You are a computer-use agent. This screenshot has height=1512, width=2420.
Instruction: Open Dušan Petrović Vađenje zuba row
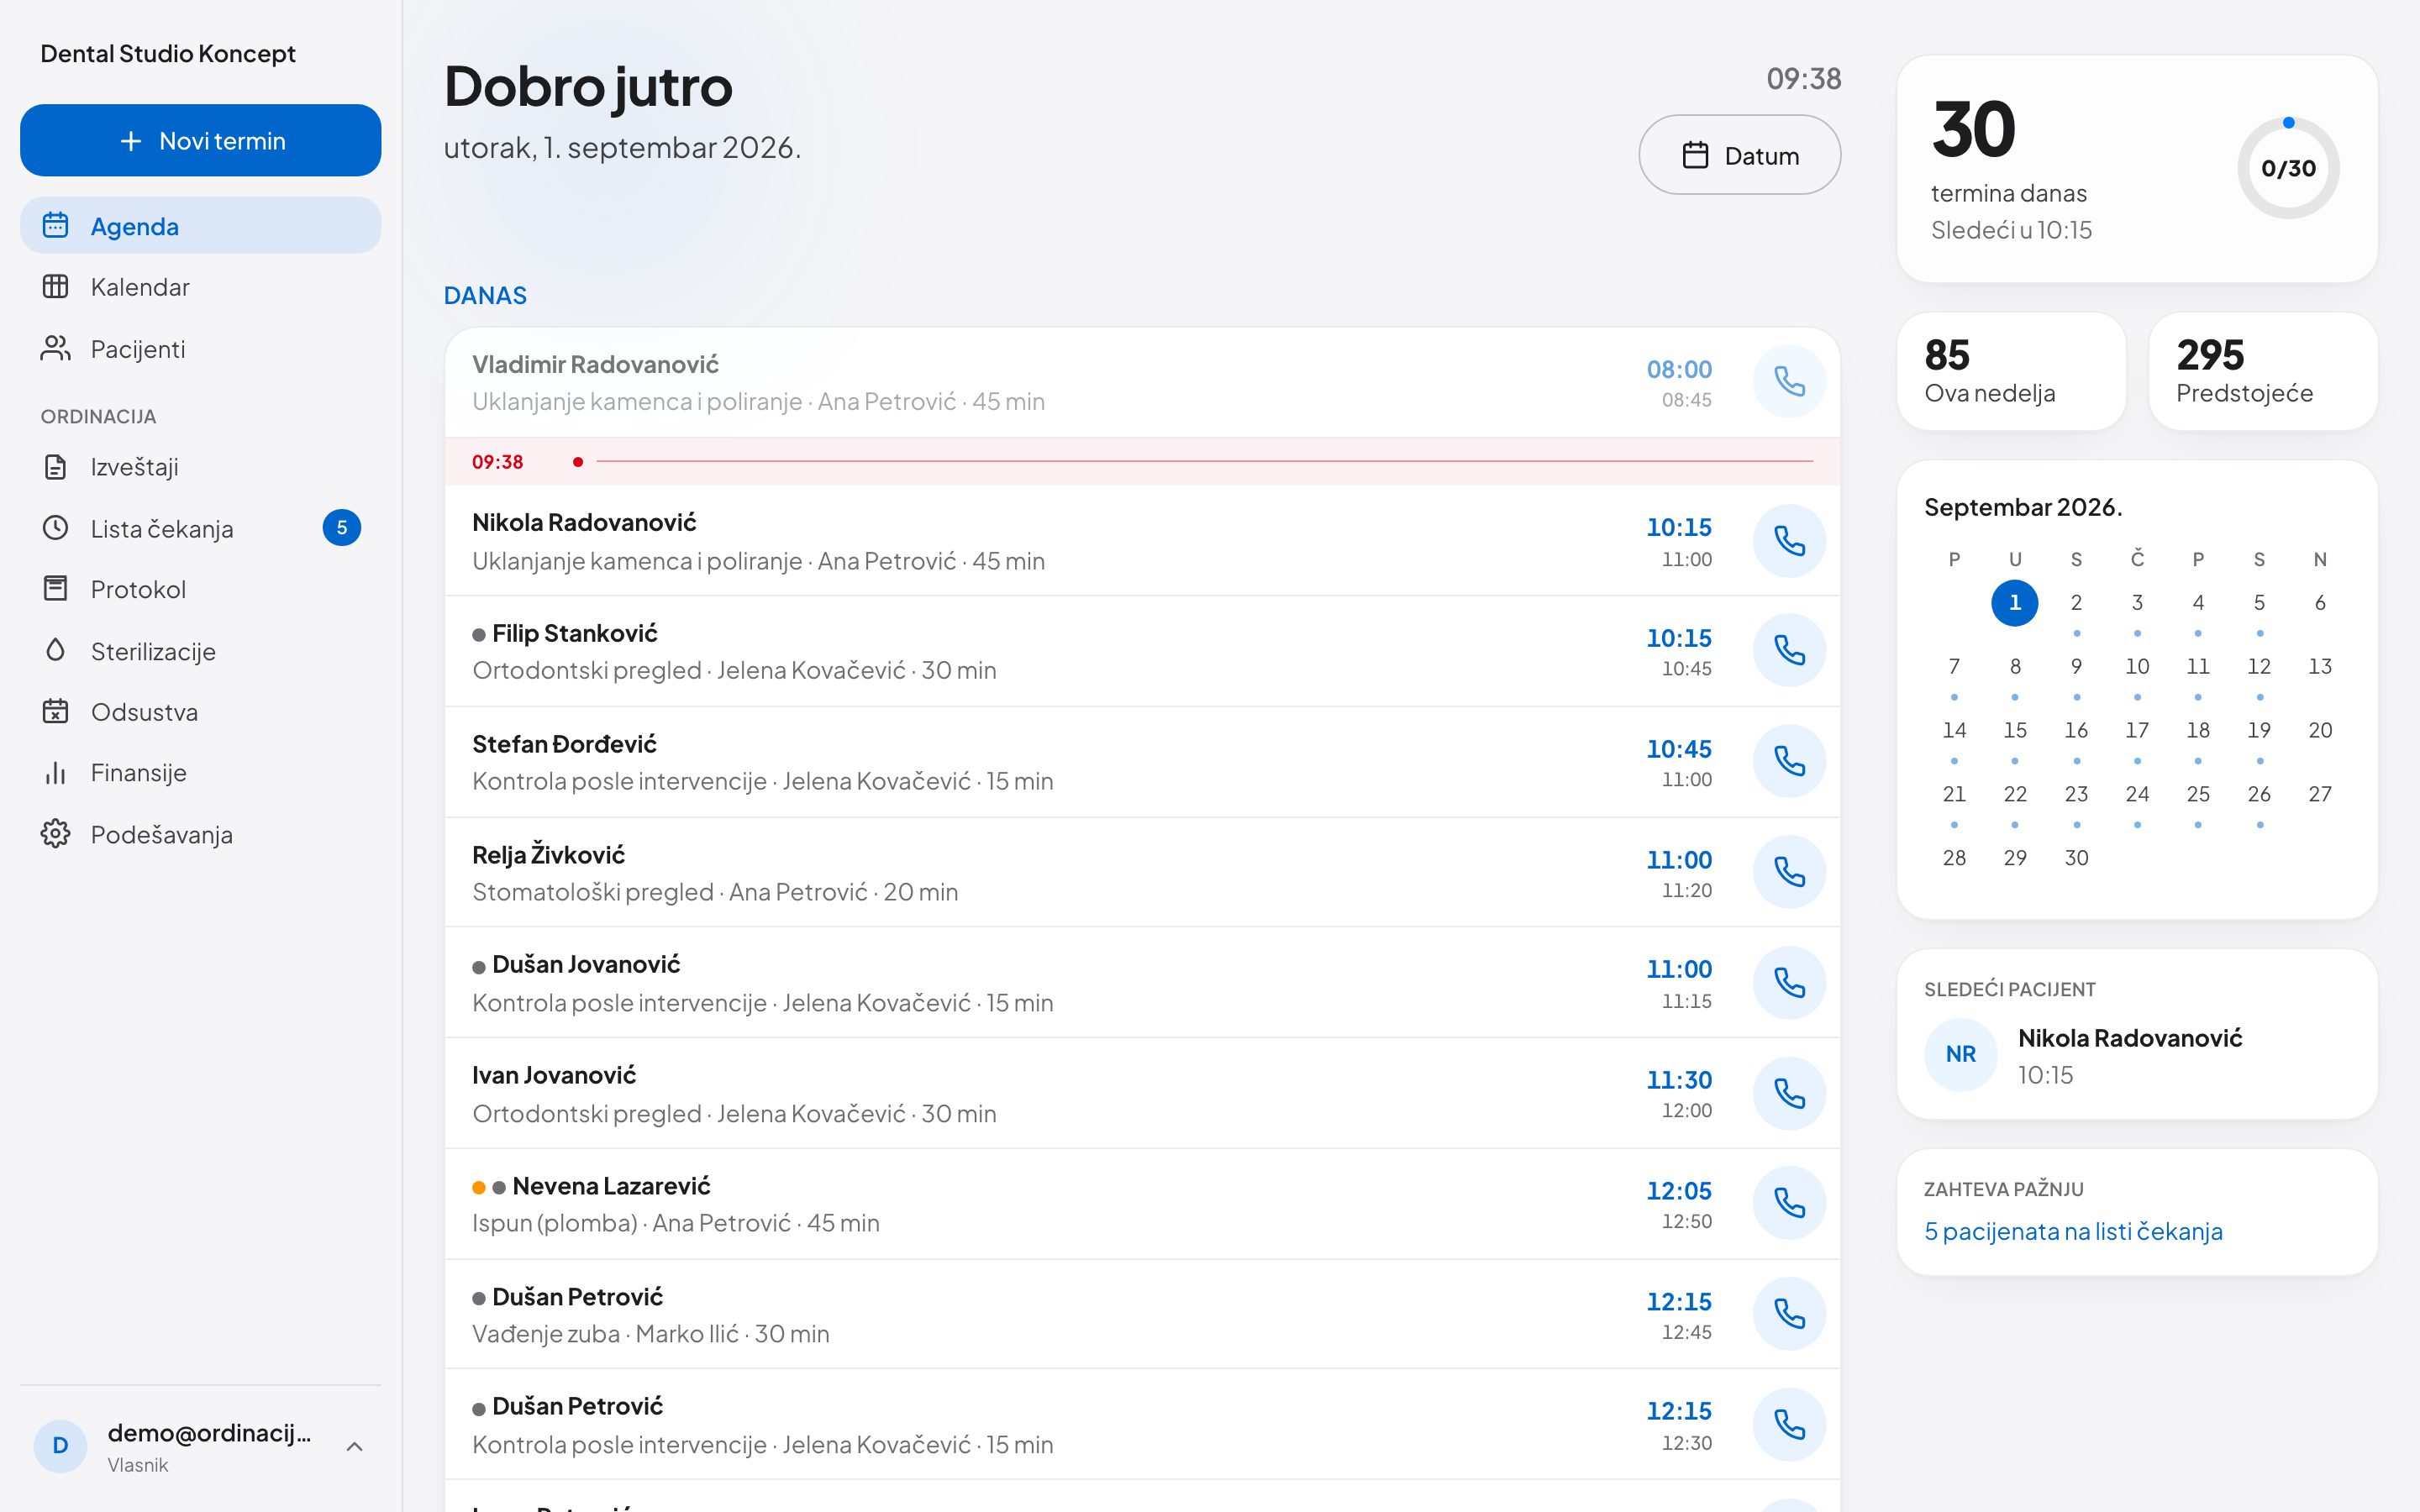(x=1142, y=1314)
